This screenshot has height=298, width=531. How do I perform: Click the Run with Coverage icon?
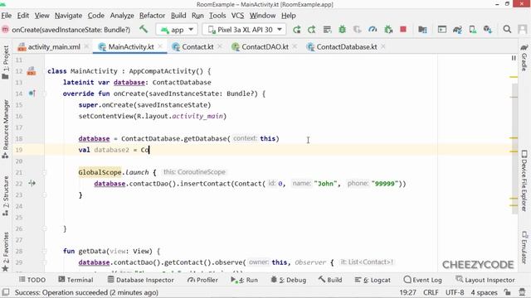358,30
